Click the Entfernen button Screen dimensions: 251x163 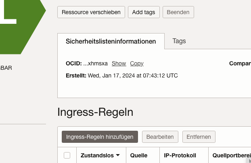pos(199,137)
